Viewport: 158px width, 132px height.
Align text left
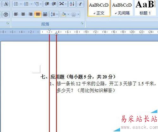16,14
